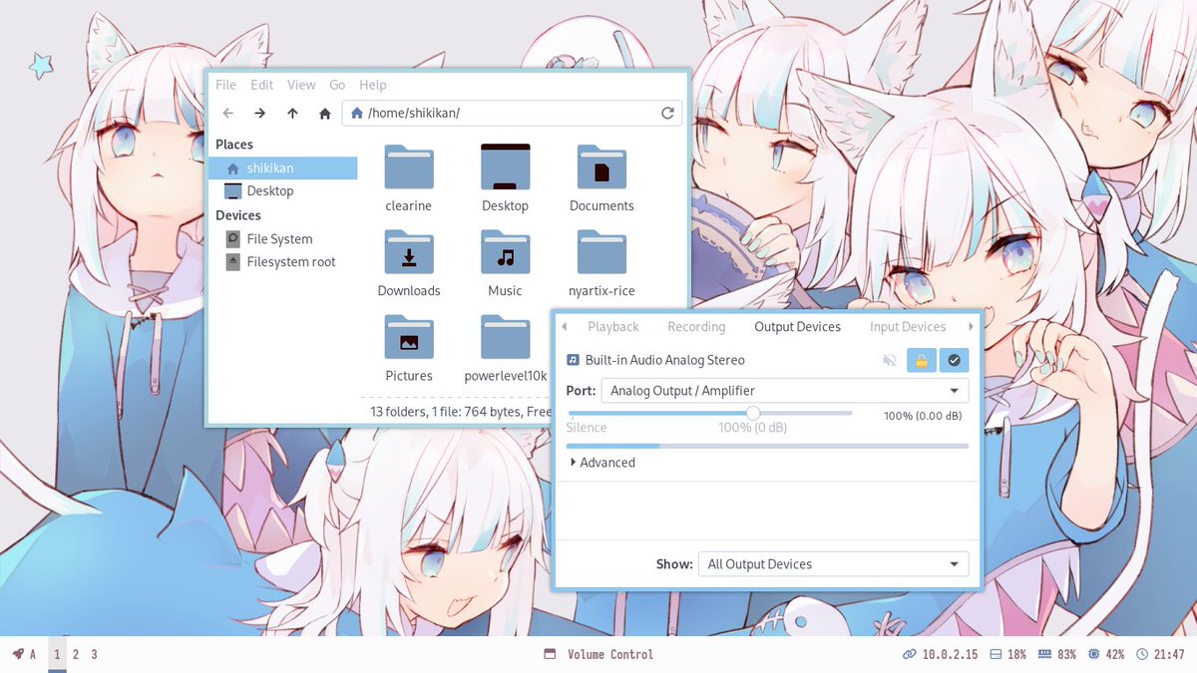Screen dimensions: 1197x673
Task: Open Filesystem root under Devices
Action: pyautogui.click(x=283, y=262)
